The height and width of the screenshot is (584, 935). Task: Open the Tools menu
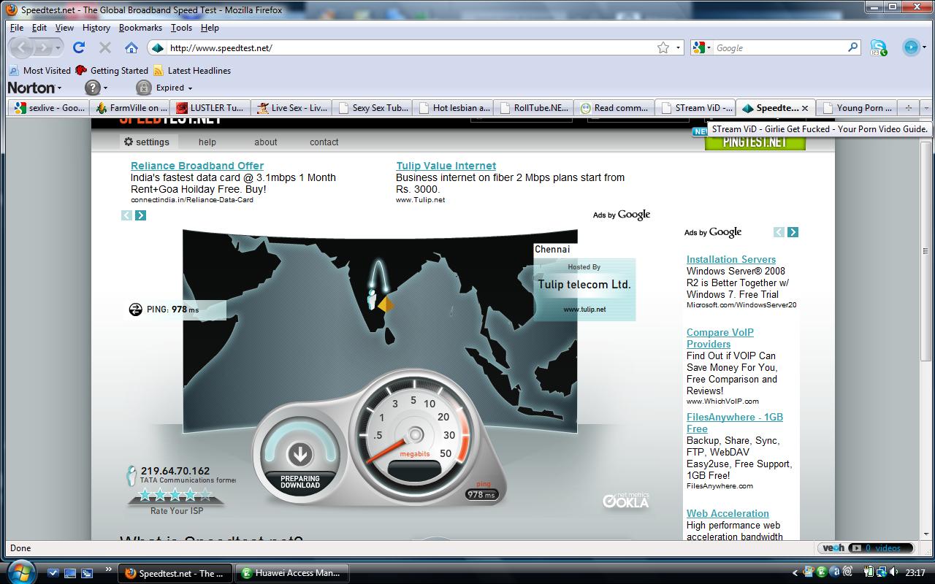[181, 28]
